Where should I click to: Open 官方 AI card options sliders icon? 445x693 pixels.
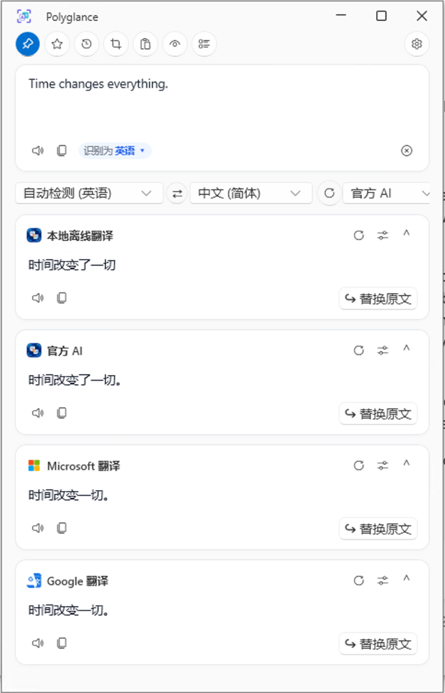coord(383,351)
